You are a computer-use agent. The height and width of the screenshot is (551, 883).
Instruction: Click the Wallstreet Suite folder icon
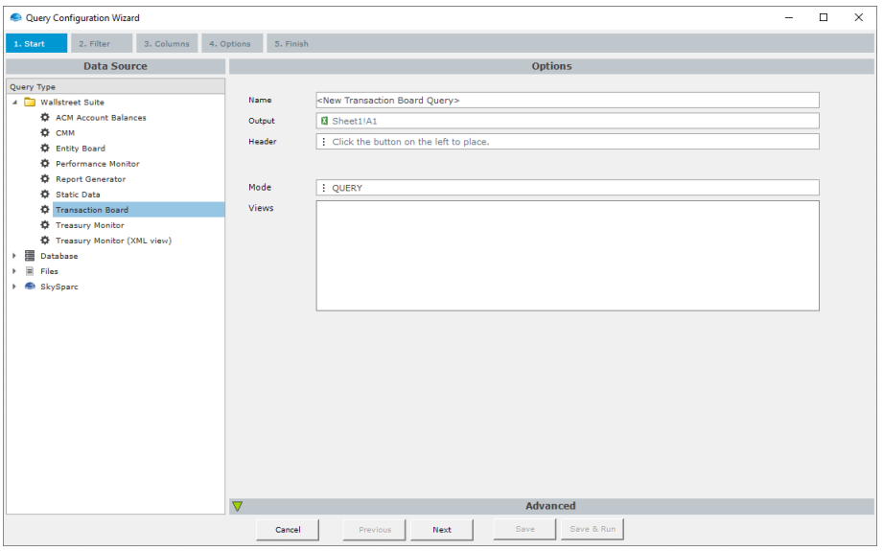30,103
